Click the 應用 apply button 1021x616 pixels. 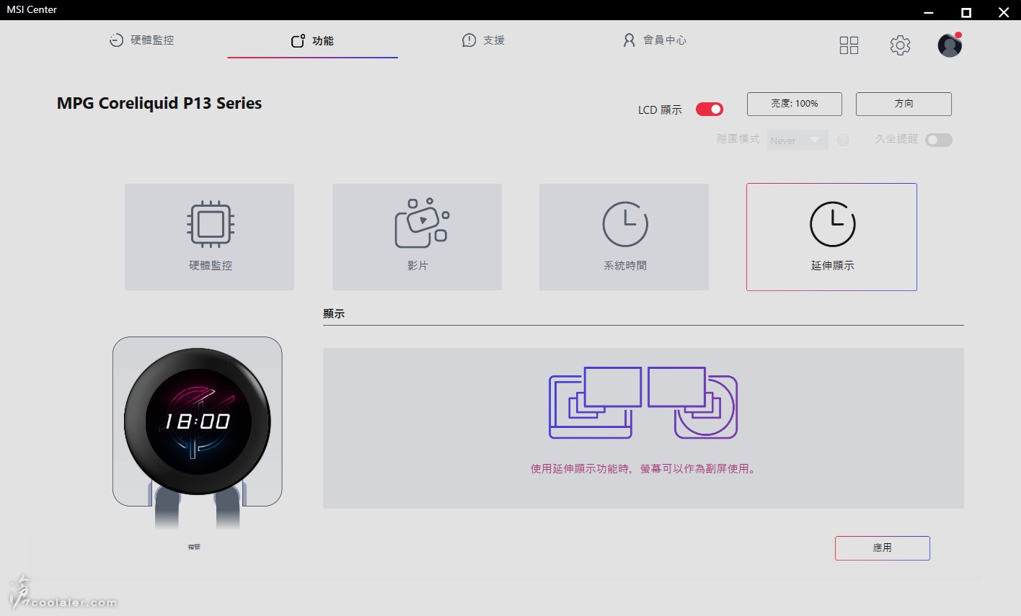click(x=882, y=548)
